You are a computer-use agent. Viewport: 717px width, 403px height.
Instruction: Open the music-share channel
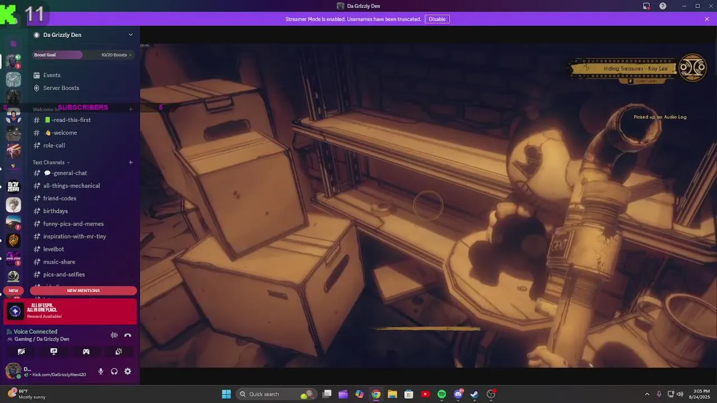click(83, 262)
